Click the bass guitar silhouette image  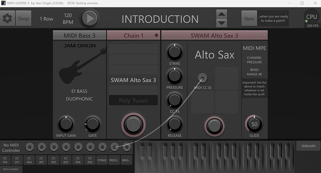coord(83,66)
